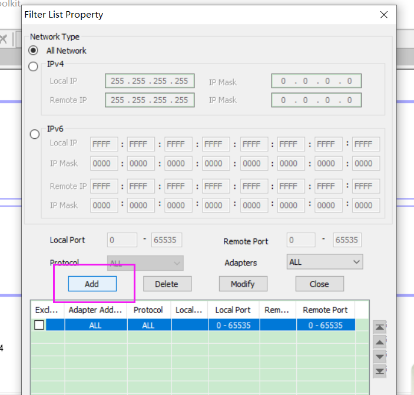The width and height of the screenshot is (414, 395).
Task: Click the Modify button
Action: click(243, 284)
